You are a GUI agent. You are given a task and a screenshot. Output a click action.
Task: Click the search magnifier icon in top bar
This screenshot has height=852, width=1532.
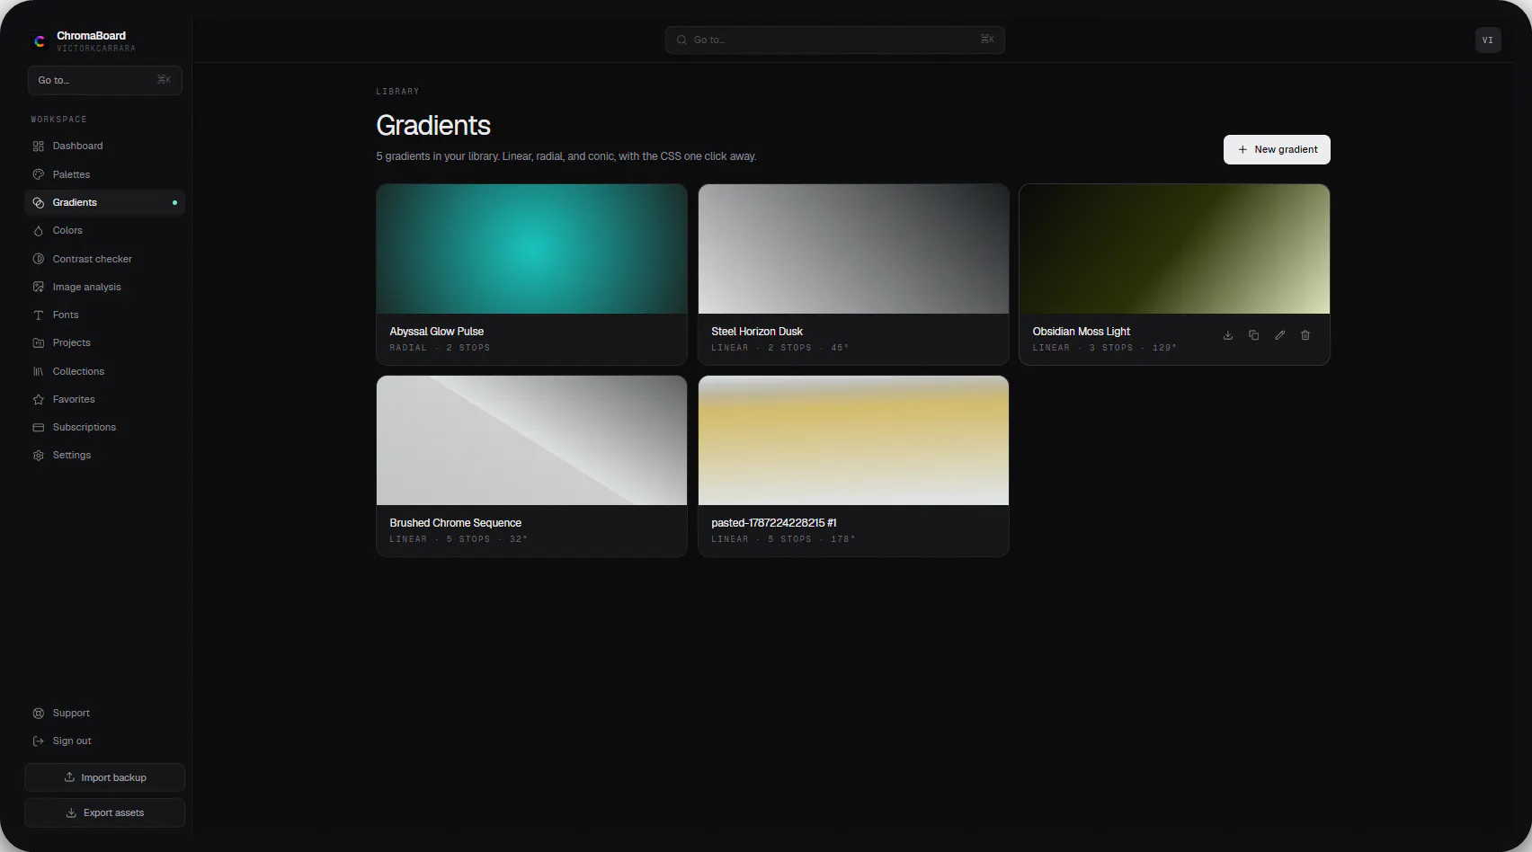pyautogui.click(x=681, y=40)
